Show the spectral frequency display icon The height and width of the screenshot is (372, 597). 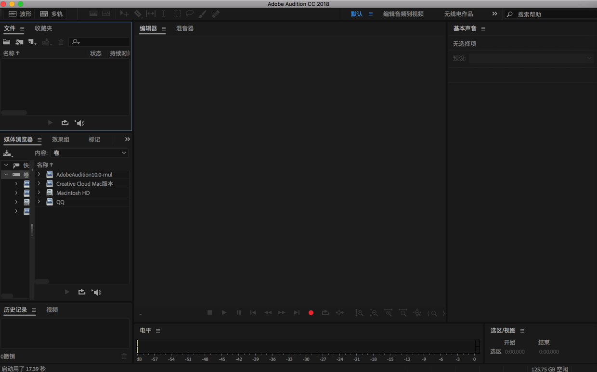click(x=93, y=14)
